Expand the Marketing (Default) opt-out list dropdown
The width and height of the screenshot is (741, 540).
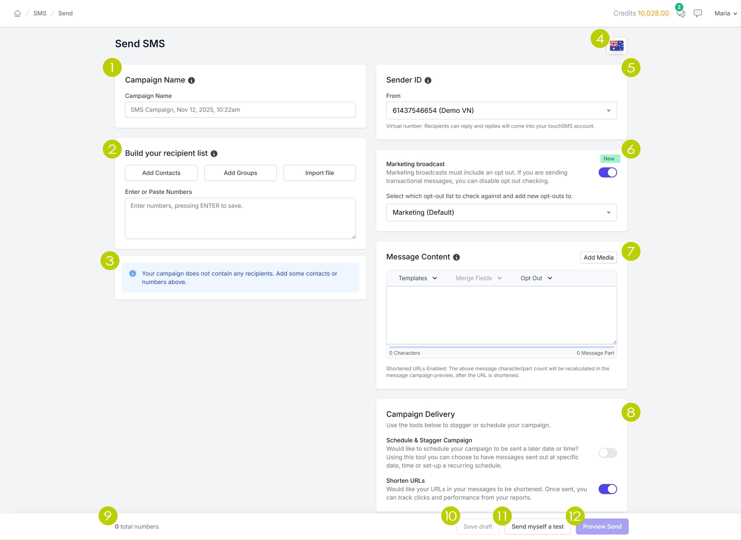point(501,213)
